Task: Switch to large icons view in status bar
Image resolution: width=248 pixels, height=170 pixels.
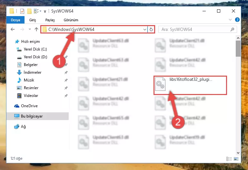Action: [x=236, y=159]
